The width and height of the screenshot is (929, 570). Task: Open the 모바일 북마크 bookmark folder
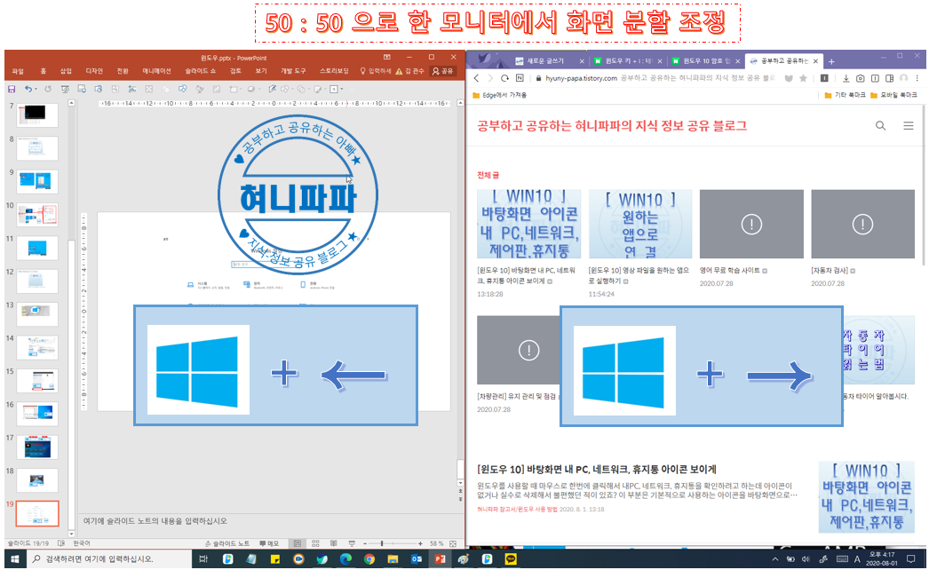pos(894,95)
